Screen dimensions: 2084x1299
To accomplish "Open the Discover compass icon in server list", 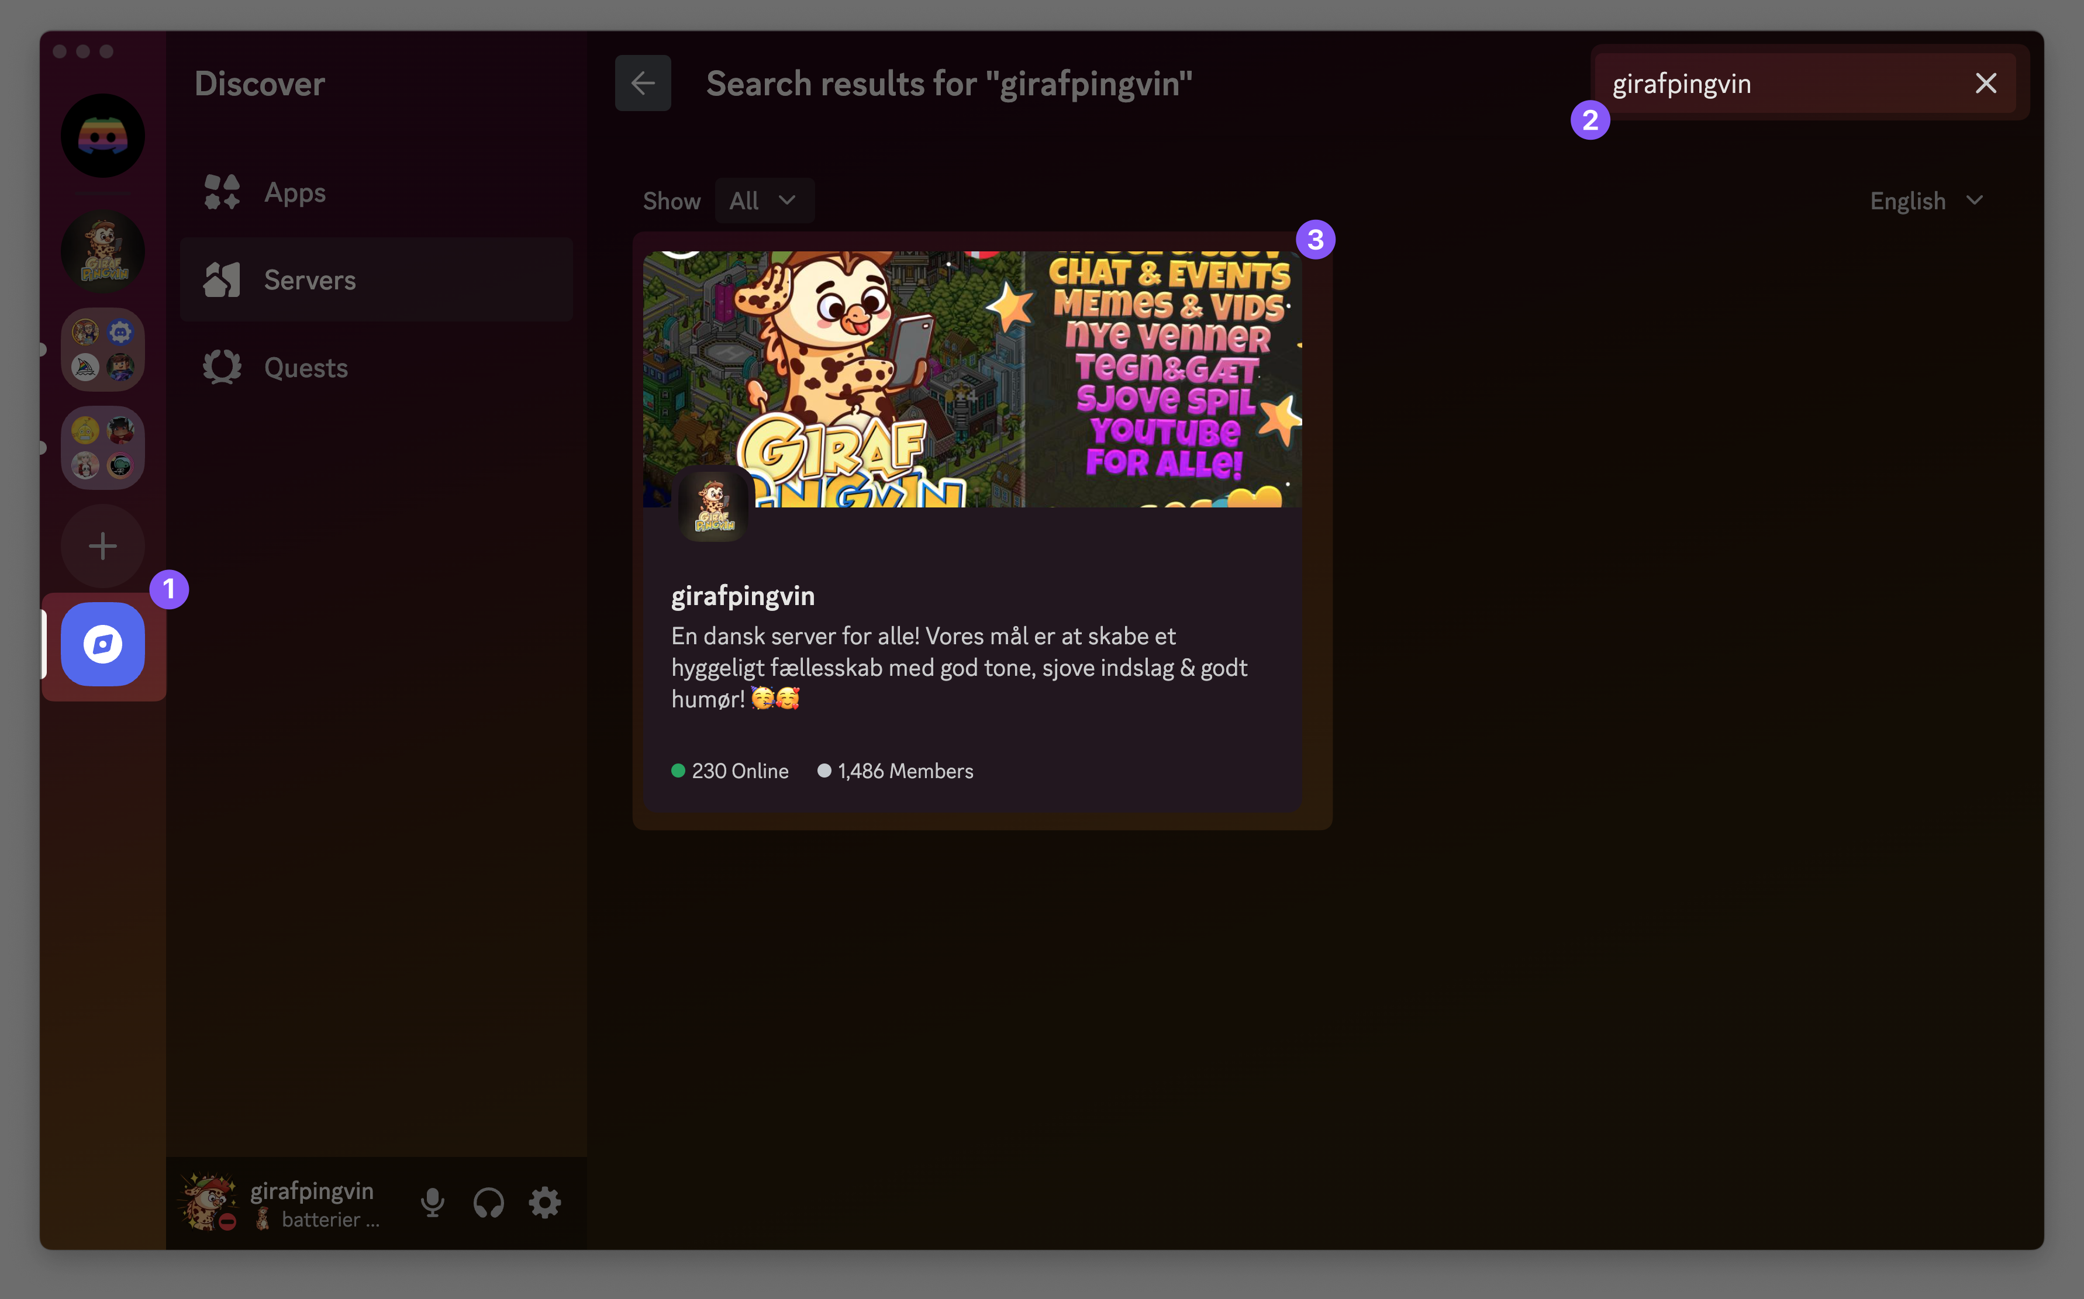I will 102,644.
